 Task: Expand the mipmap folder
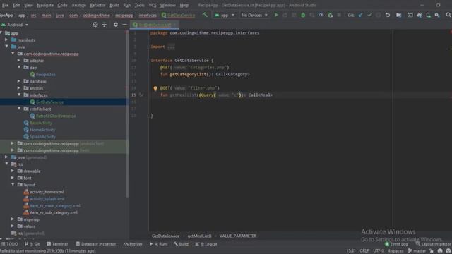13,219
